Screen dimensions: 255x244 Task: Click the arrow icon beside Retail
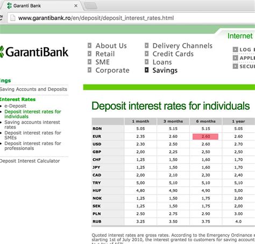point(89,54)
